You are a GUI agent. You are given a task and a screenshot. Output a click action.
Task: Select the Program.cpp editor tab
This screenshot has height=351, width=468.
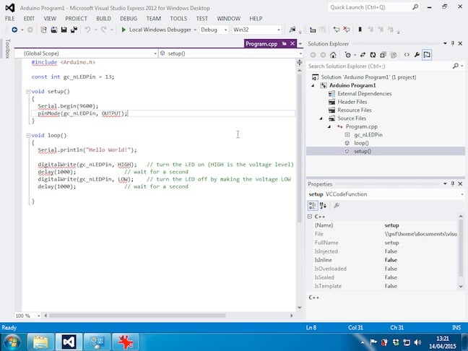coord(261,44)
